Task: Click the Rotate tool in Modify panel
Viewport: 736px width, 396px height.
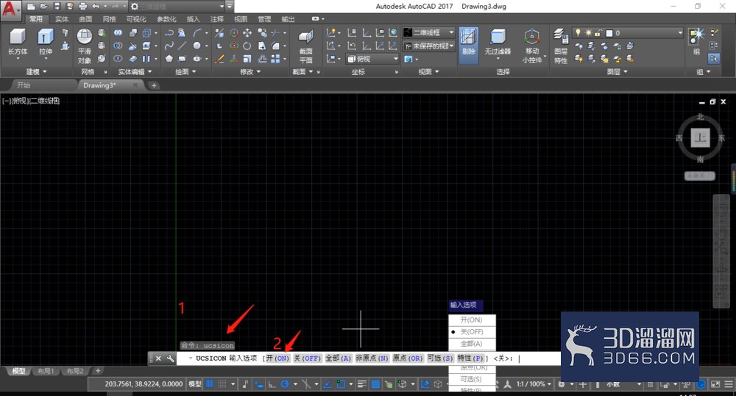Action: tap(247, 46)
